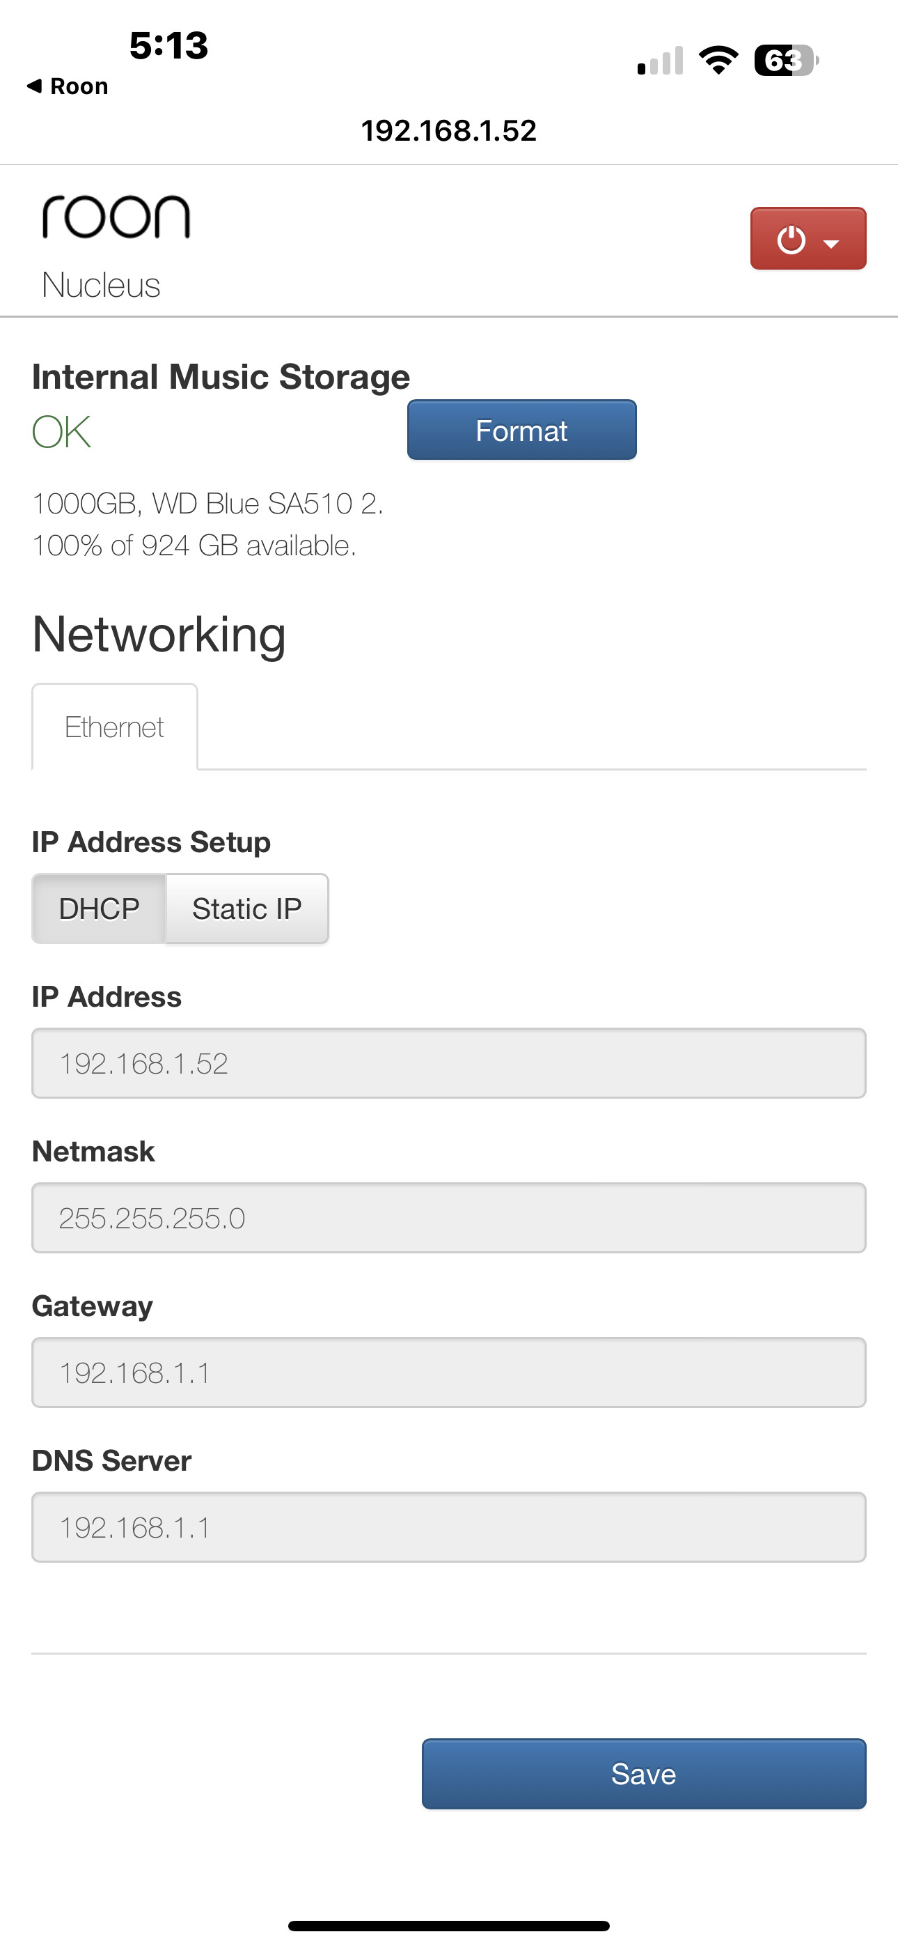Tap the Wi-Fi status icon
The height and width of the screenshot is (1948, 898).
(718, 61)
